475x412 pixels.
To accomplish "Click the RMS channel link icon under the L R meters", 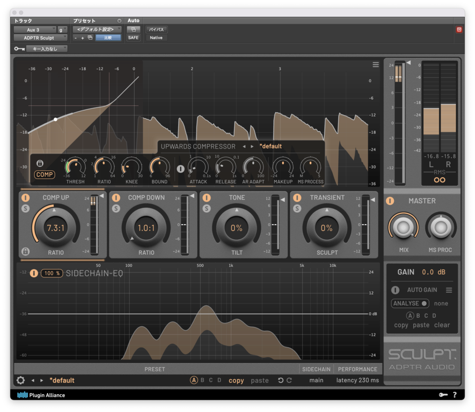I will click(x=440, y=180).
